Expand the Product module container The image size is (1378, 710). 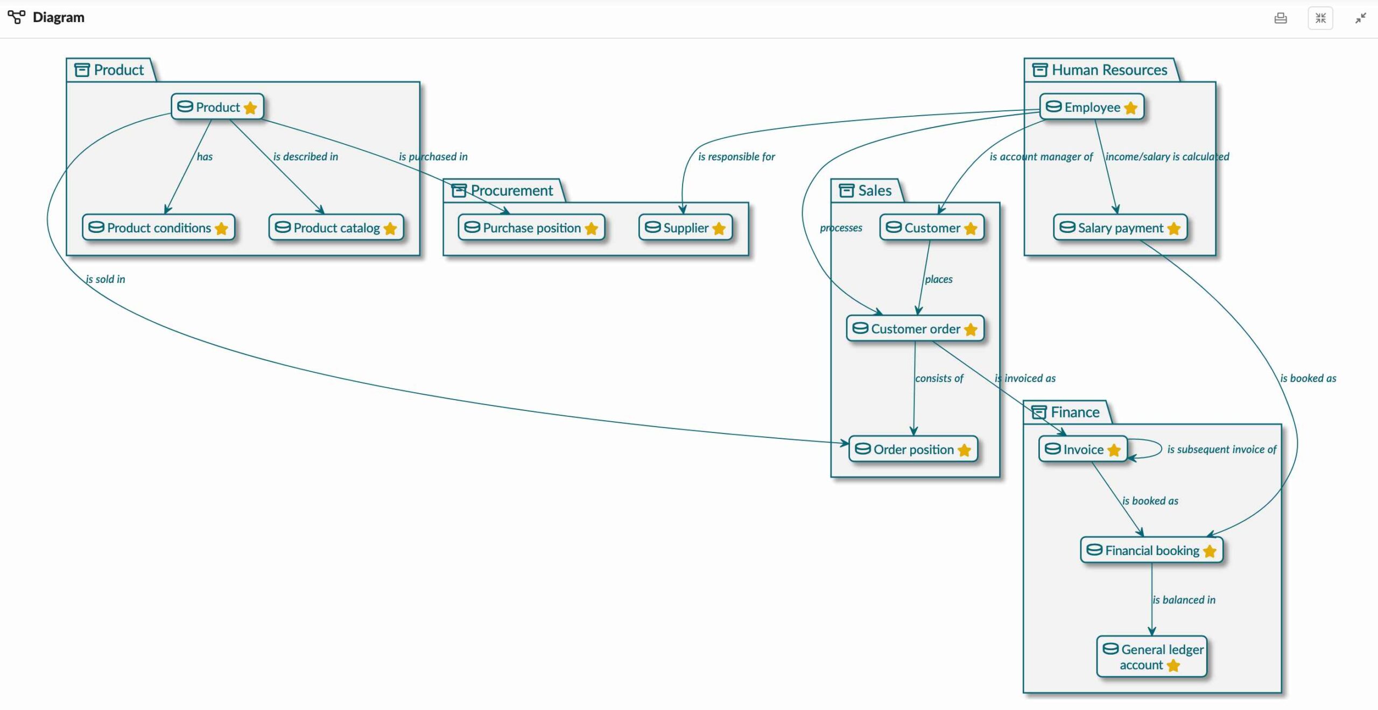coord(81,70)
